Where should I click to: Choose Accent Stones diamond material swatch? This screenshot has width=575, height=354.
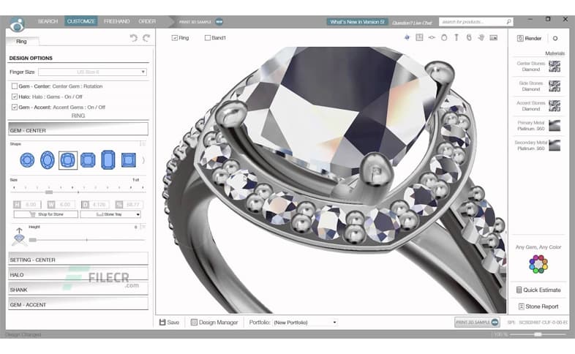(555, 106)
